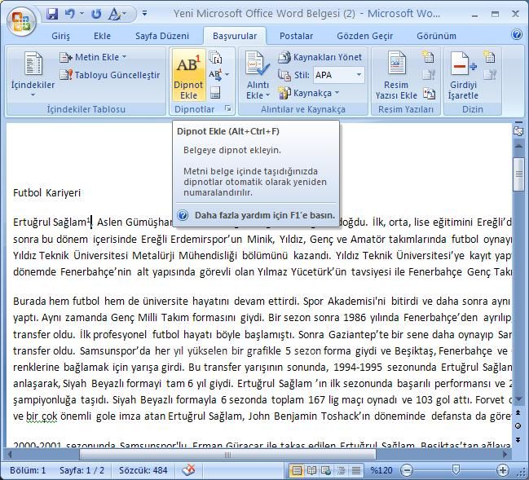This screenshot has width=529, height=480.
Task: Click the Tabloyu Güncelleştir icon button
Action: tap(109, 75)
